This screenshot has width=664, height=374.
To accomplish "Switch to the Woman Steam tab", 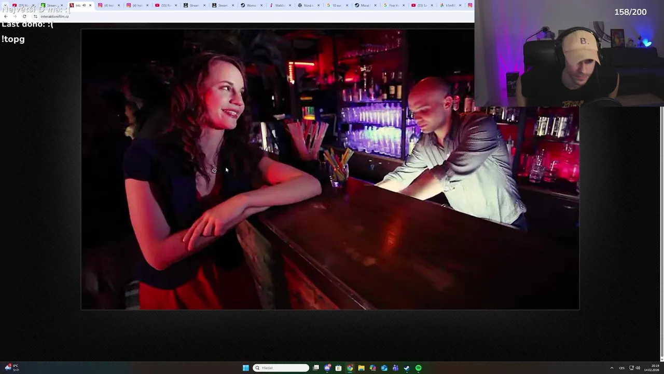I will tap(251, 5).
